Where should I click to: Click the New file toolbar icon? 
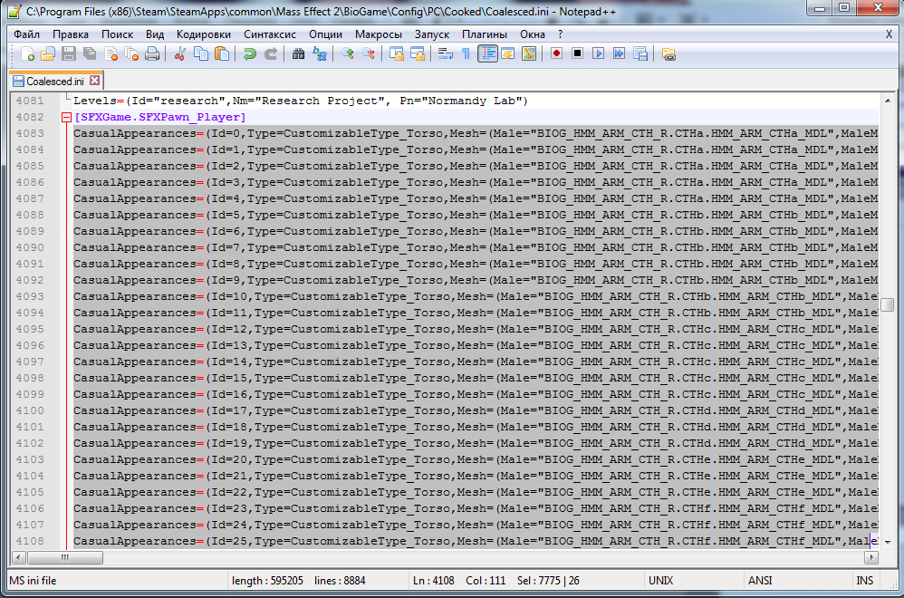click(26, 54)
